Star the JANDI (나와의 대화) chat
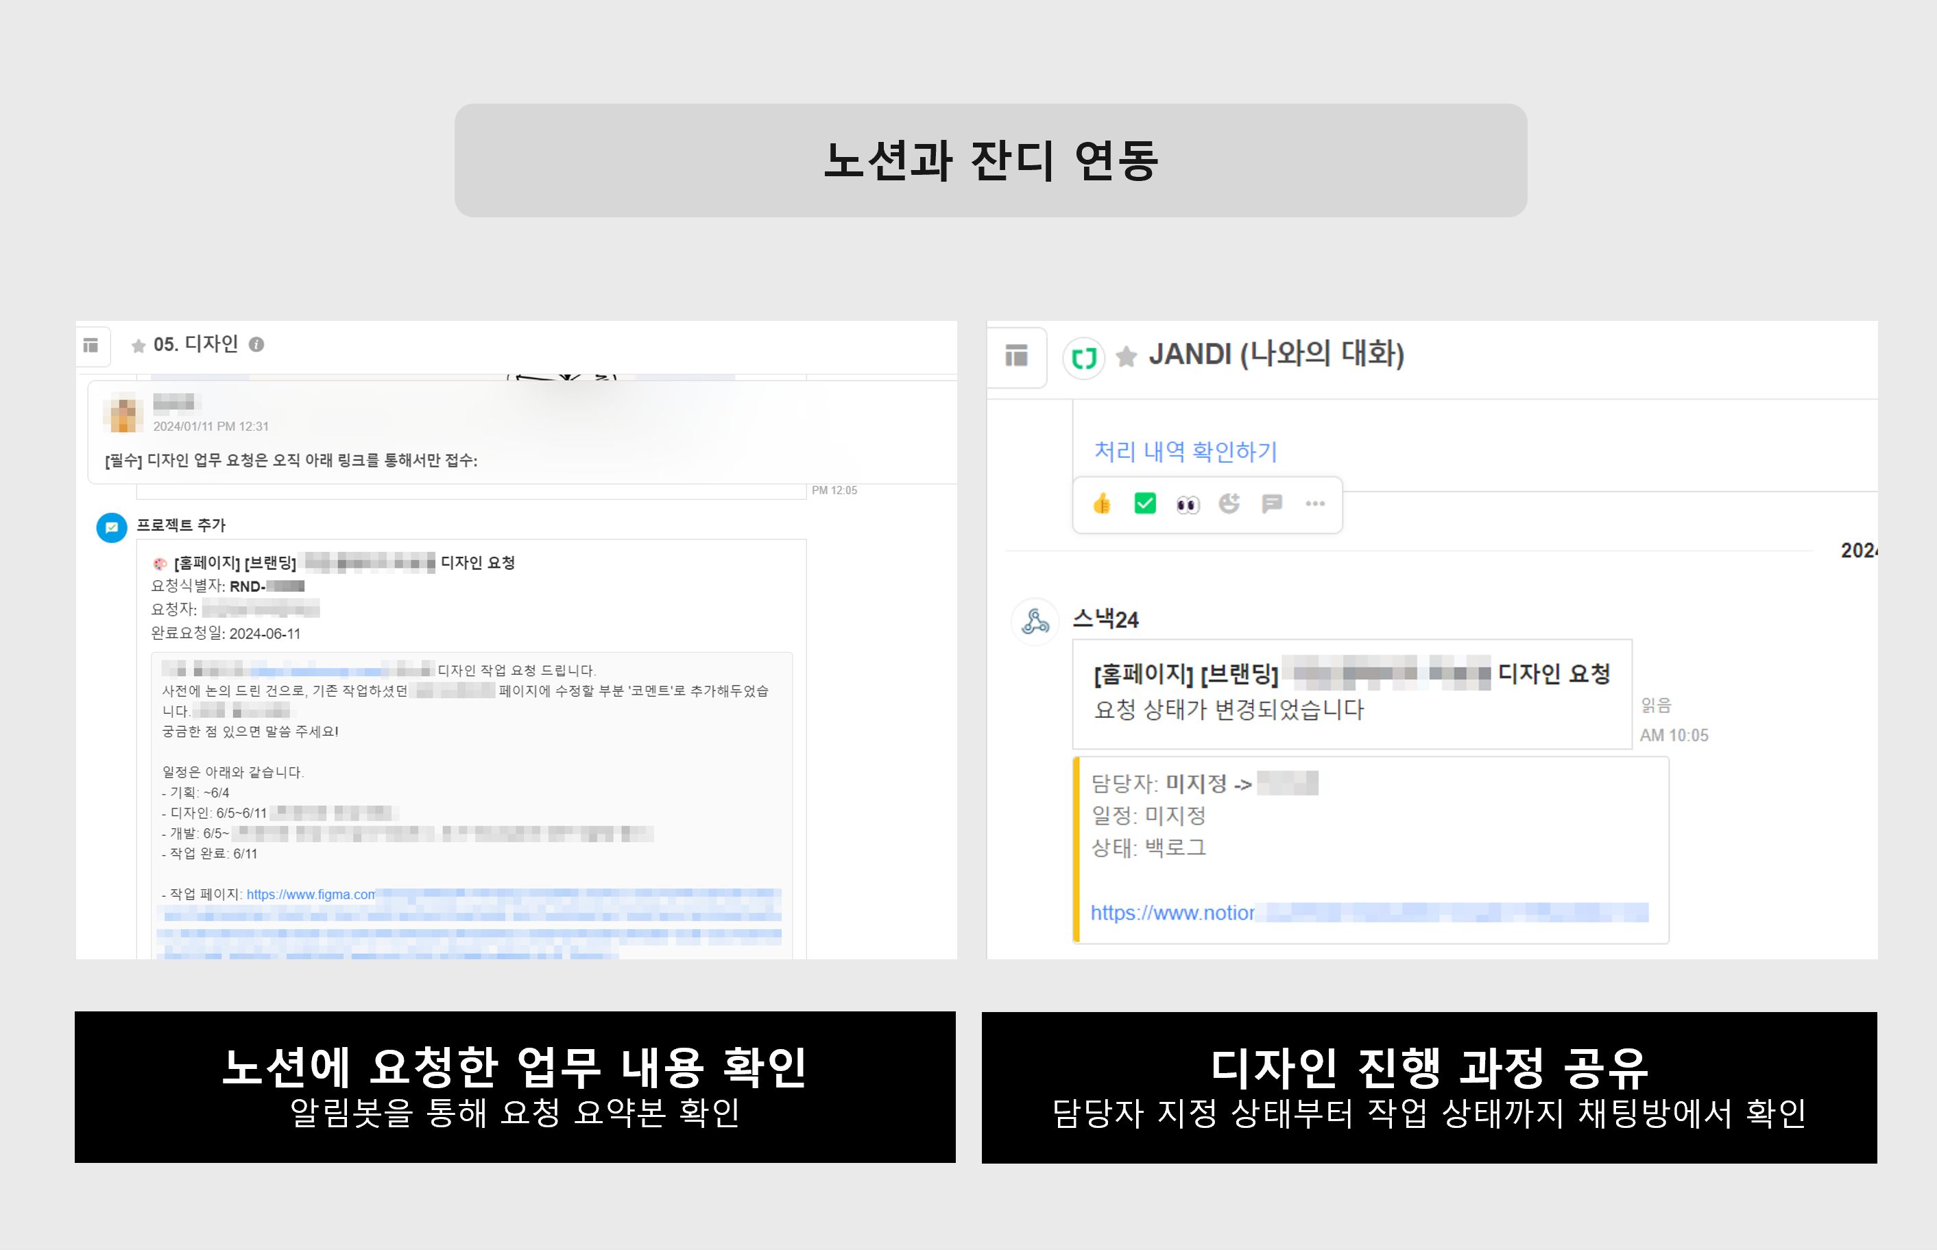1937x1250 pixels. click(1127, 357)
